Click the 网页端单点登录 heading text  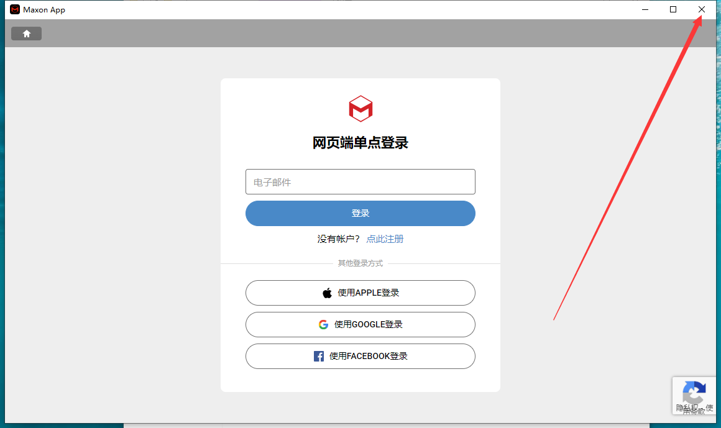coord(360,142)
